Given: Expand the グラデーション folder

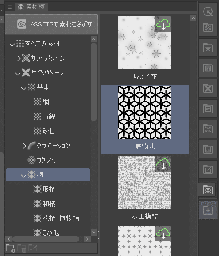Looking at the screenshot, I should tap(25, 146).
